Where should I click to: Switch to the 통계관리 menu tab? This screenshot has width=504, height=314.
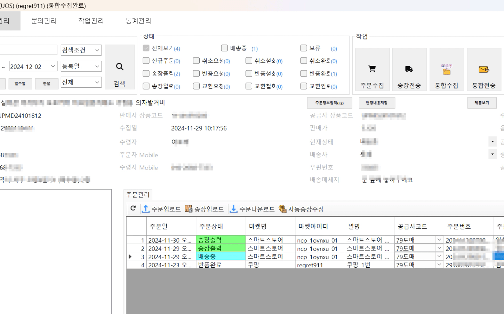[x=138, y=21]
